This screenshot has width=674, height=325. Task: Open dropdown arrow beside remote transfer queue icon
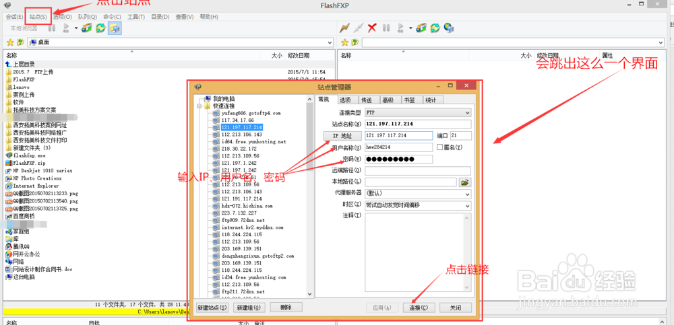click(x=410, y=28)
